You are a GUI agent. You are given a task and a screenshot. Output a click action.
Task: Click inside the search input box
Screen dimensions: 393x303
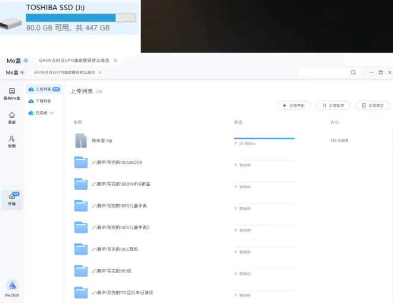point(323,73)
